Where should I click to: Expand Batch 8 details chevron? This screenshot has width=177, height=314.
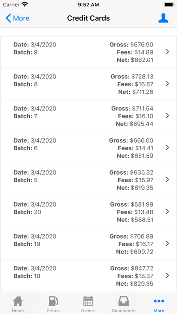[168, 84]
